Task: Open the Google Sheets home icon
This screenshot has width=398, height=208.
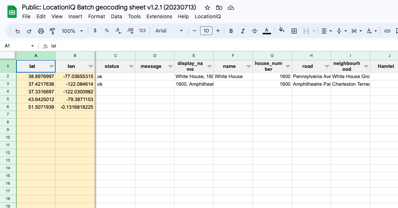Action: coord(12,12)
